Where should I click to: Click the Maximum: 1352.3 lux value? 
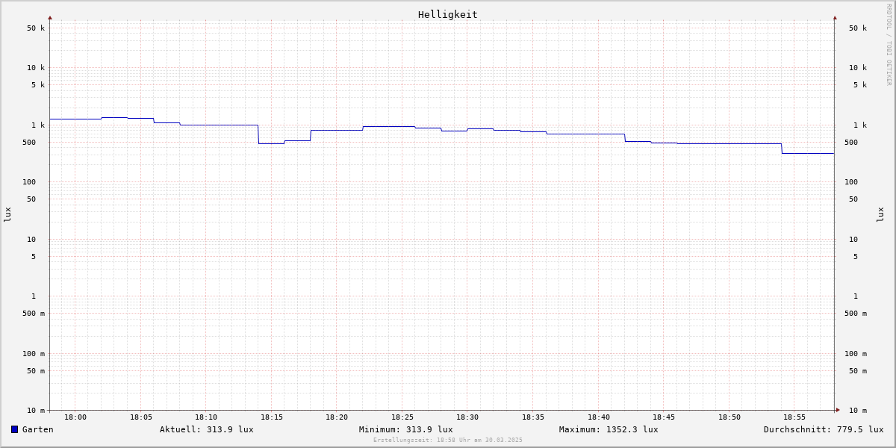tap(609, 429)
